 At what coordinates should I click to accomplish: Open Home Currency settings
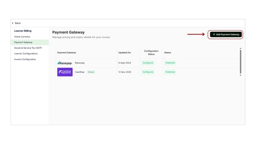[22, 37]
